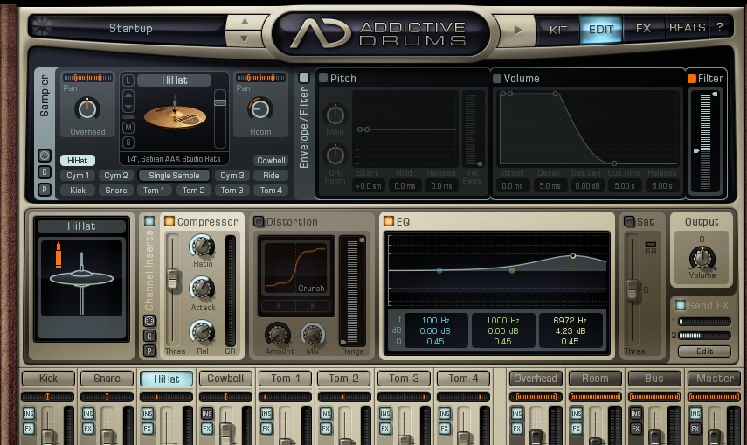747x445 pixels.
Task: Select previous preset with up arrow
Action: pyautogui.click(x=245, y=22)
